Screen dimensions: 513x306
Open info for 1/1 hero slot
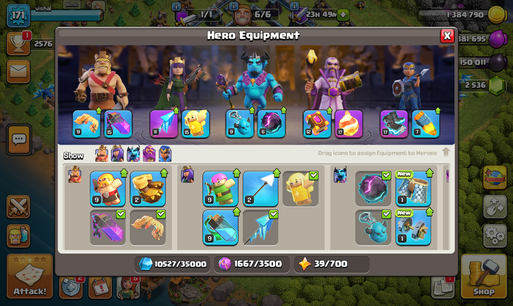tap(176, 6)
